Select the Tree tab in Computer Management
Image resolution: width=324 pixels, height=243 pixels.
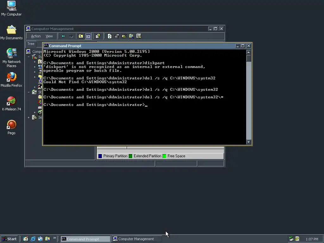31,44
